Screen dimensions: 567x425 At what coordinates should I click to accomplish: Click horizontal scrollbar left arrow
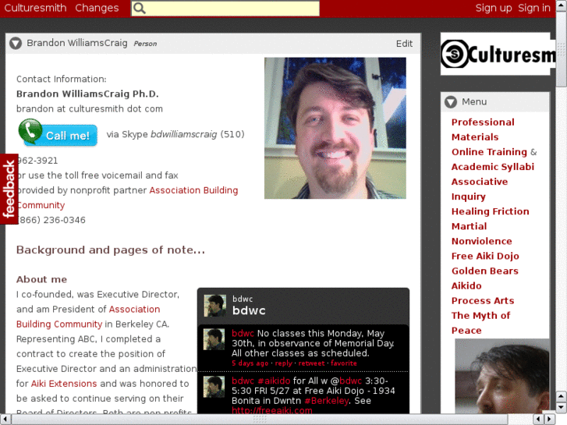[5, 420]
